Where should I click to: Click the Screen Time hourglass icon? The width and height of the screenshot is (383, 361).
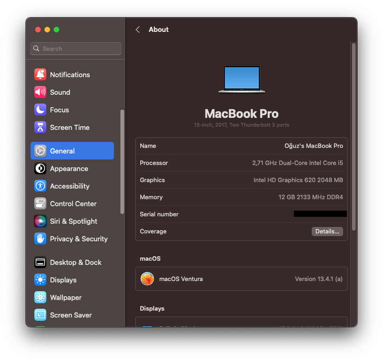tap(40, 127)
